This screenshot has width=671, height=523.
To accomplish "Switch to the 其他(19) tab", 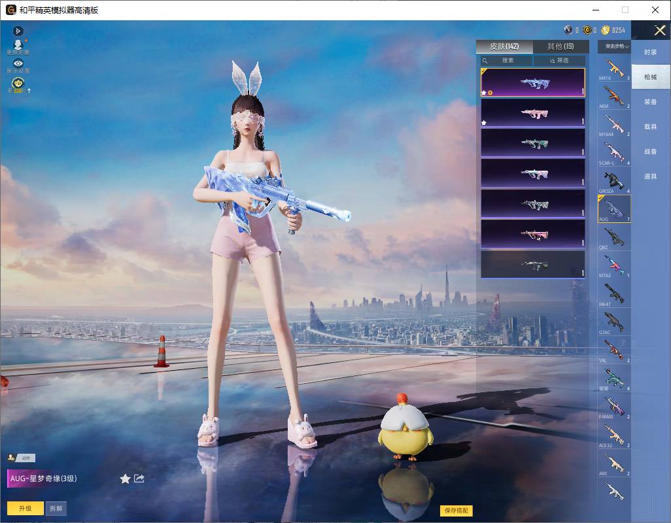I will tap(560, 46).
